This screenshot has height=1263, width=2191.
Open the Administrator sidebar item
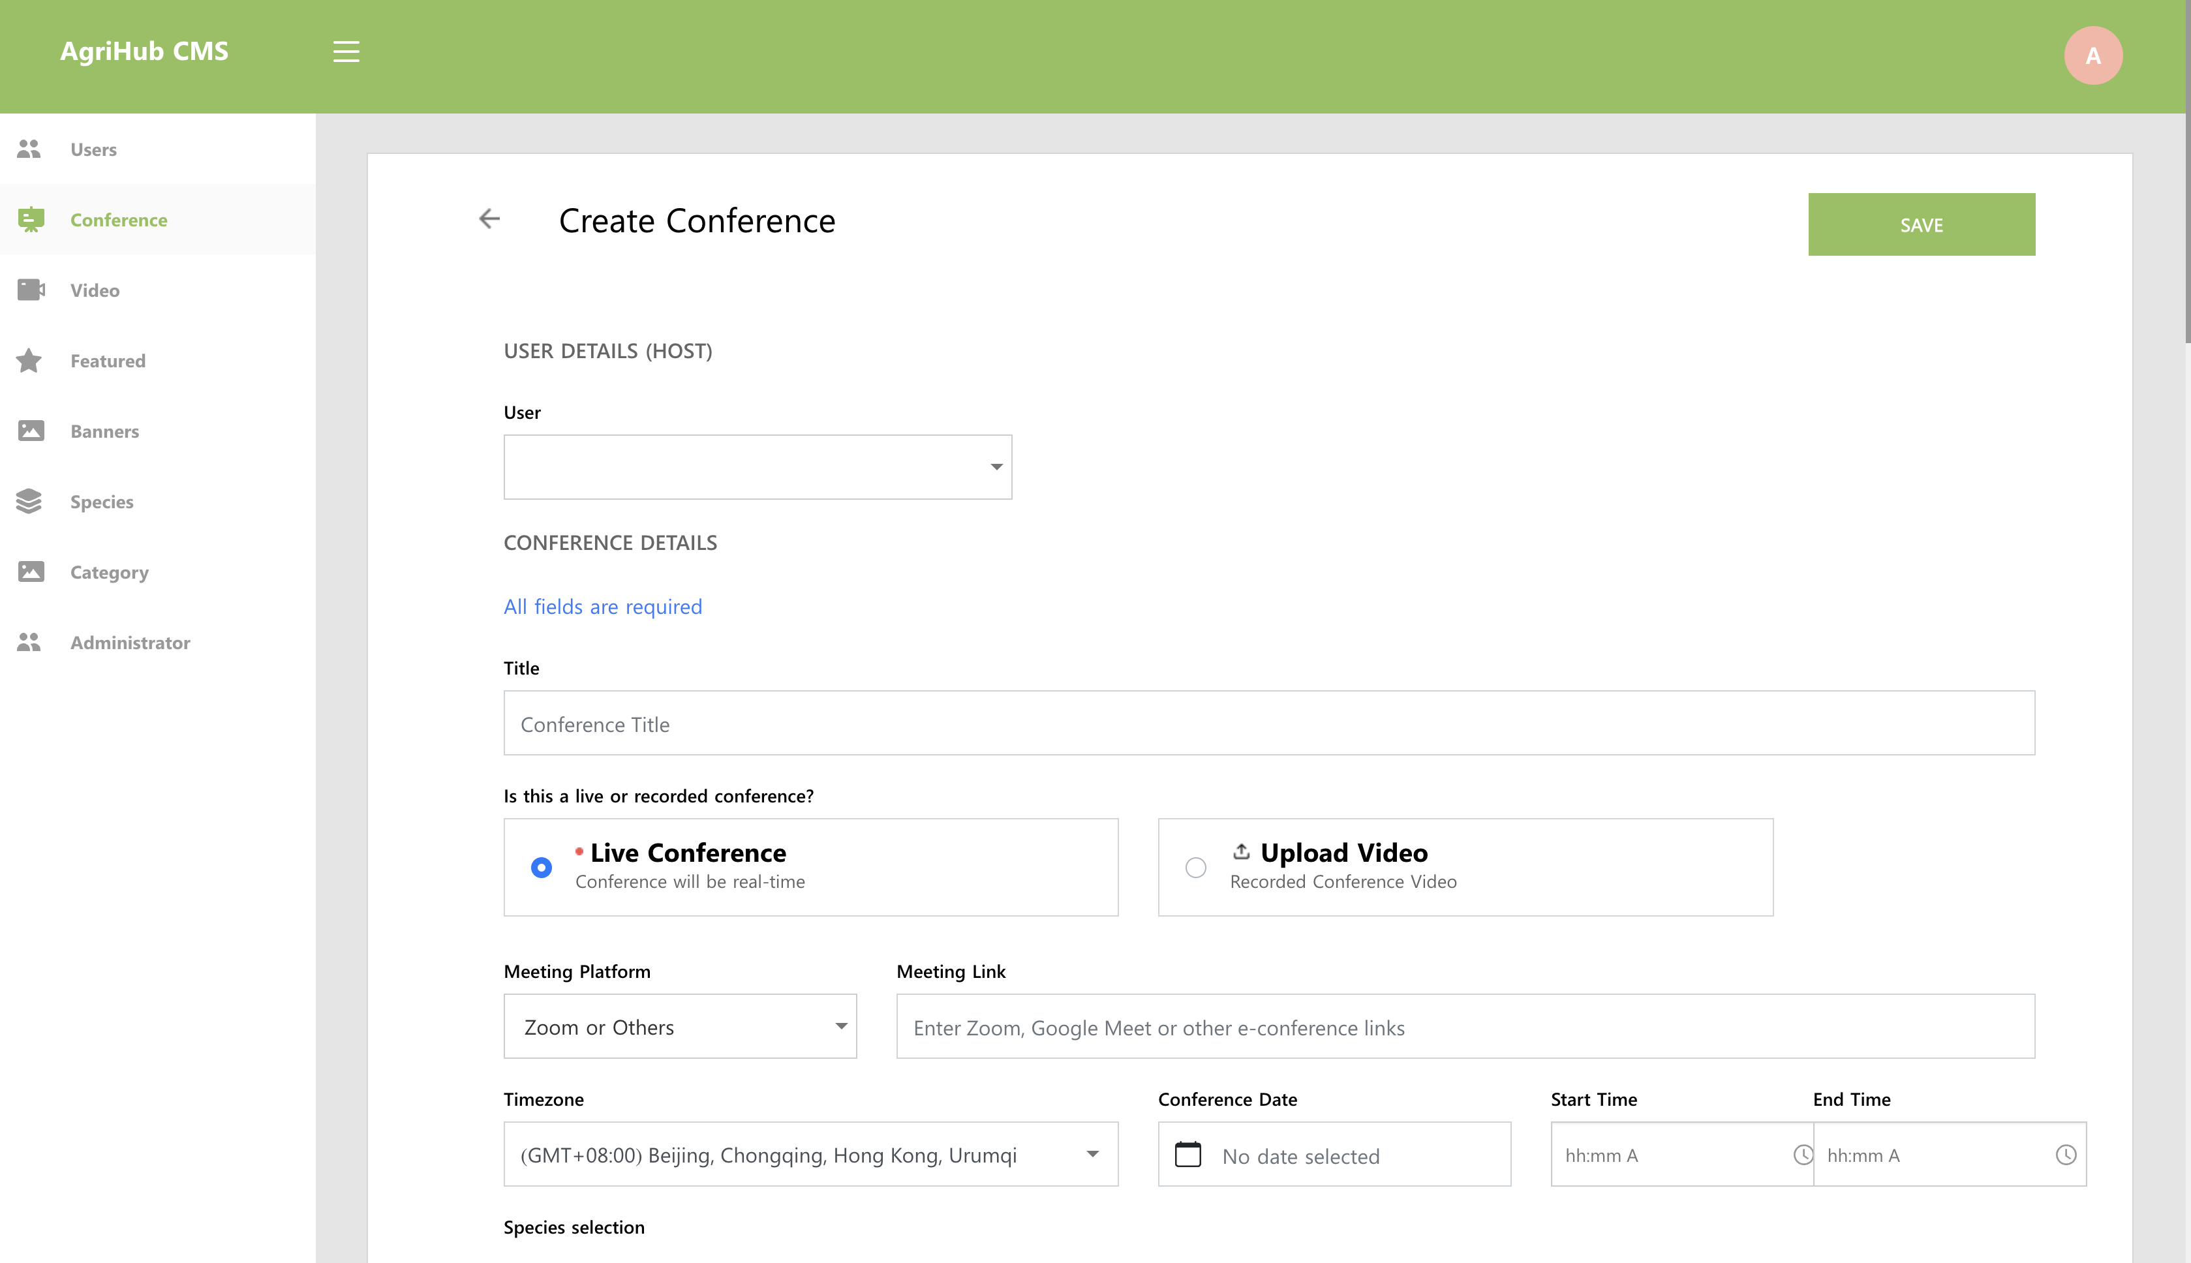[x=130, y=643]
